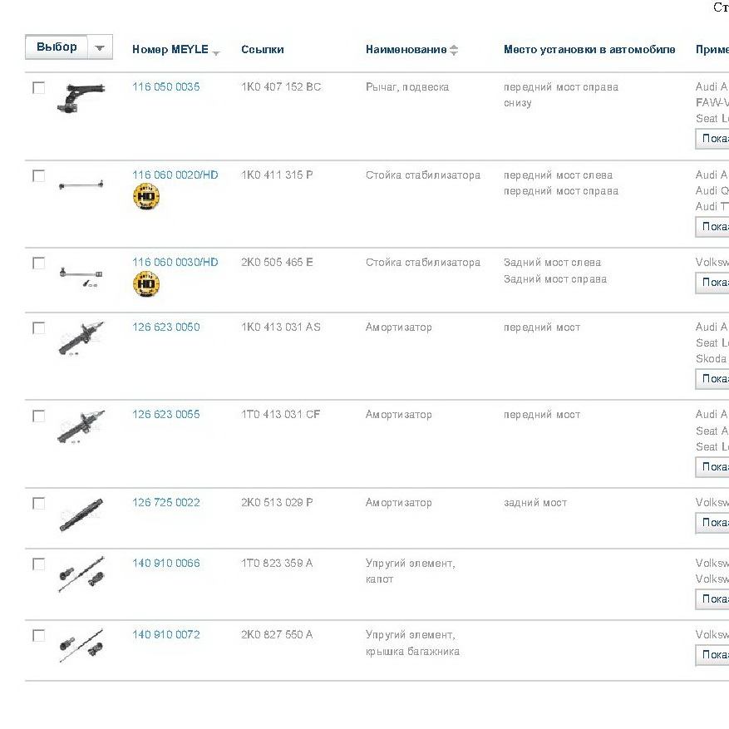The image size is (729, 729).
Task: Tick checkbox for part 116 050 0035
Action: tap(38, 87)
